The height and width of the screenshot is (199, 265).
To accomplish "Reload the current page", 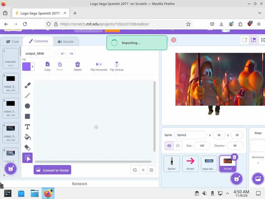I will coord(25,24).
